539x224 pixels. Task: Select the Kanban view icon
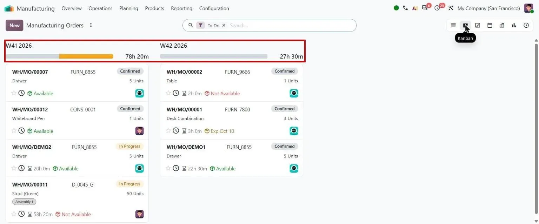click(465, 25)
